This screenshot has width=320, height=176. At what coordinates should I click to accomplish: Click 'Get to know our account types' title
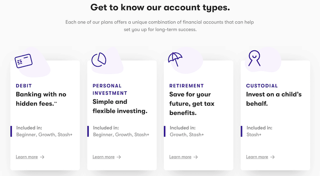tap(160, 7)
